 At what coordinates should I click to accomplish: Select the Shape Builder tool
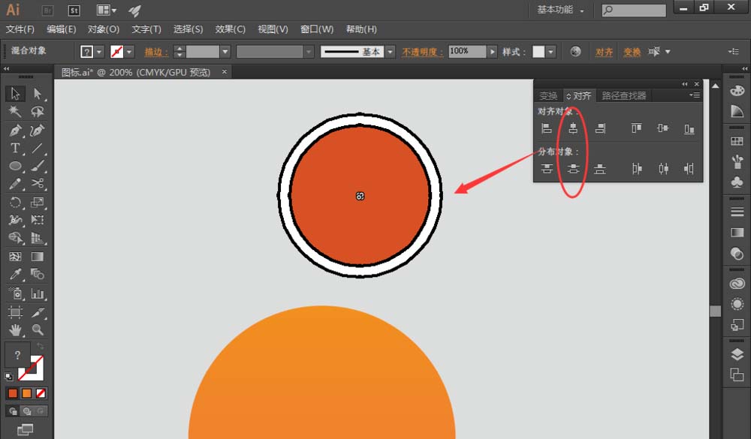[15, 238]
